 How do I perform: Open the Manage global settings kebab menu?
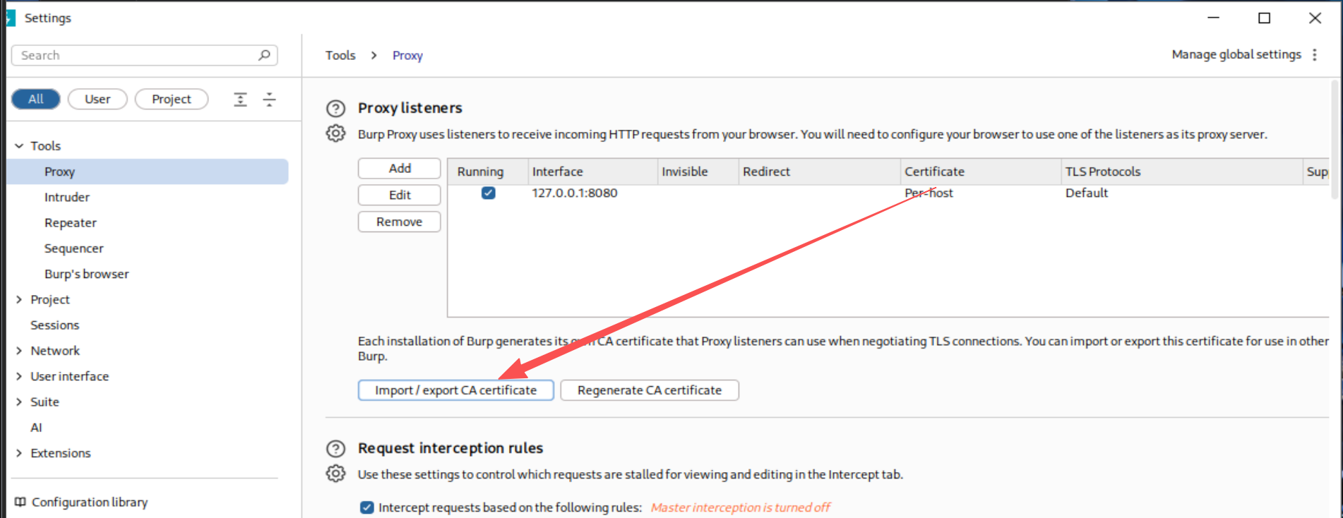pos(1315,55)
